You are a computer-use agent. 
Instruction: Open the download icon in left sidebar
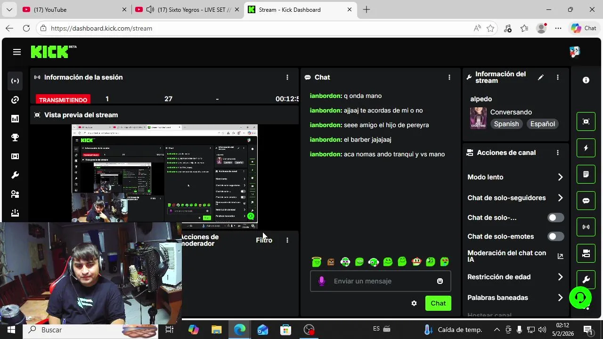pyautogui.click(x=15, y=213)
